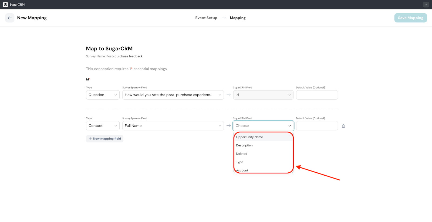Delete the Contact mapping row with trash icon
This screenshot has width=432, height=222.
point(343,126)
